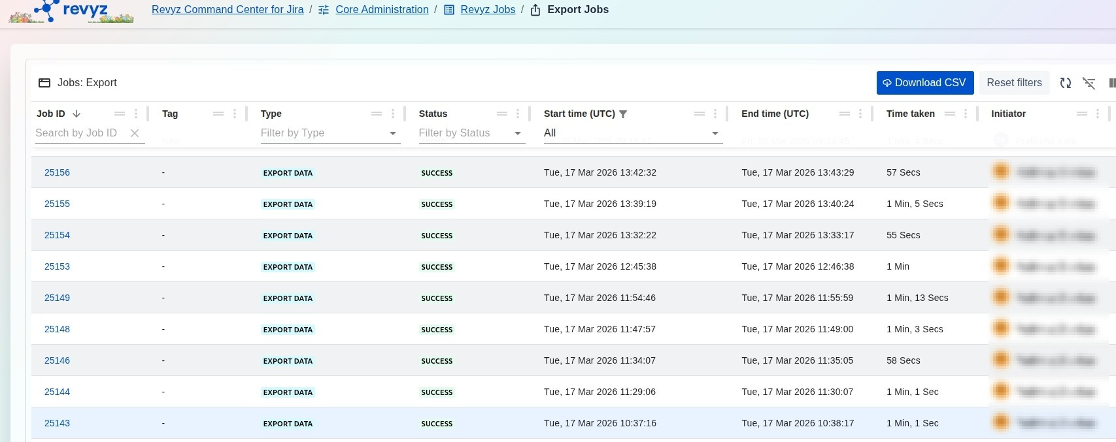The image size is (1116, 442).
Task: Open job 25149 details
Action: coord(57,298)
